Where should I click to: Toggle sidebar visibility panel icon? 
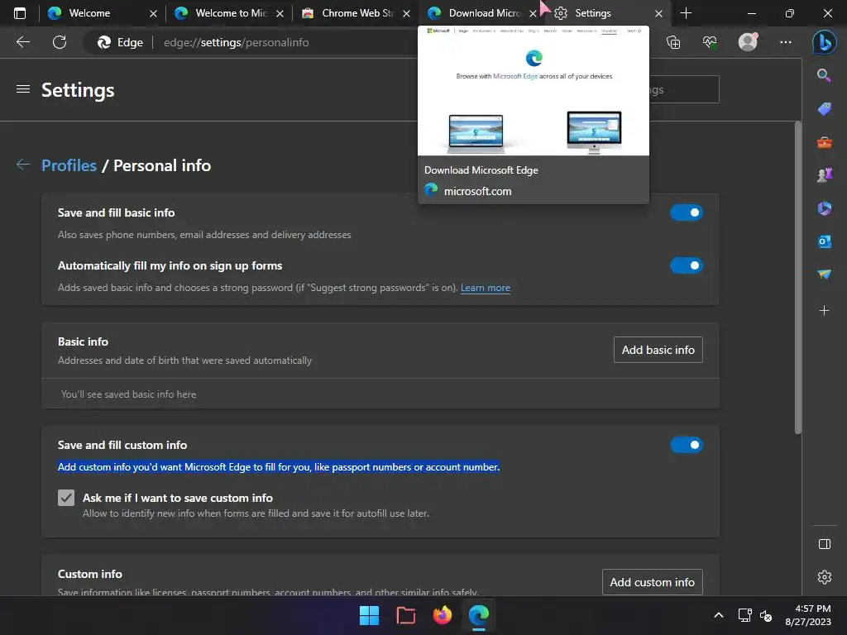[x=825, y=544]
